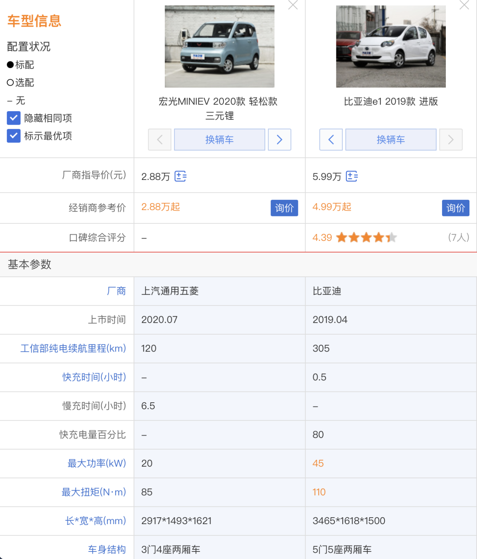The image size is (477, 559).
Task: Click the 配置状况 legend heading
Action: click(29, 47)
